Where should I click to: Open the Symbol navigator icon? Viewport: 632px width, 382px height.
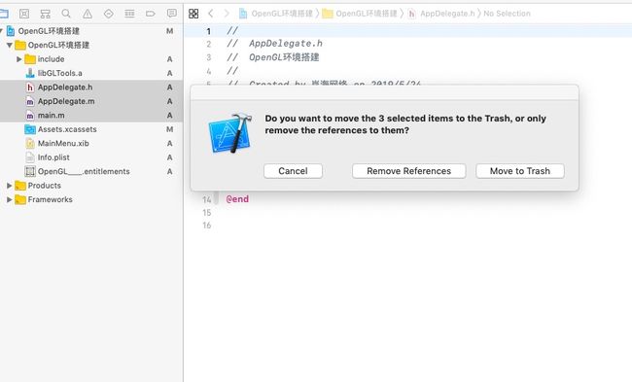[45, 14]
